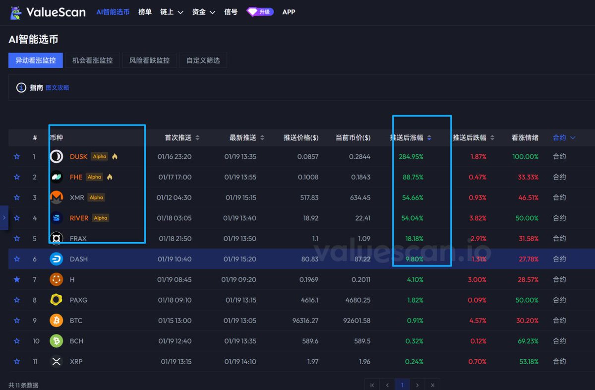The image size is (595, 390).
Task: Favorite DUSK with its star
Action: click(x=17, y=156)
